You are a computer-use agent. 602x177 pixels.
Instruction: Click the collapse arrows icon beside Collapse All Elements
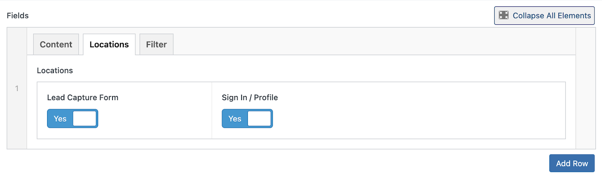[x=503, y=15]
